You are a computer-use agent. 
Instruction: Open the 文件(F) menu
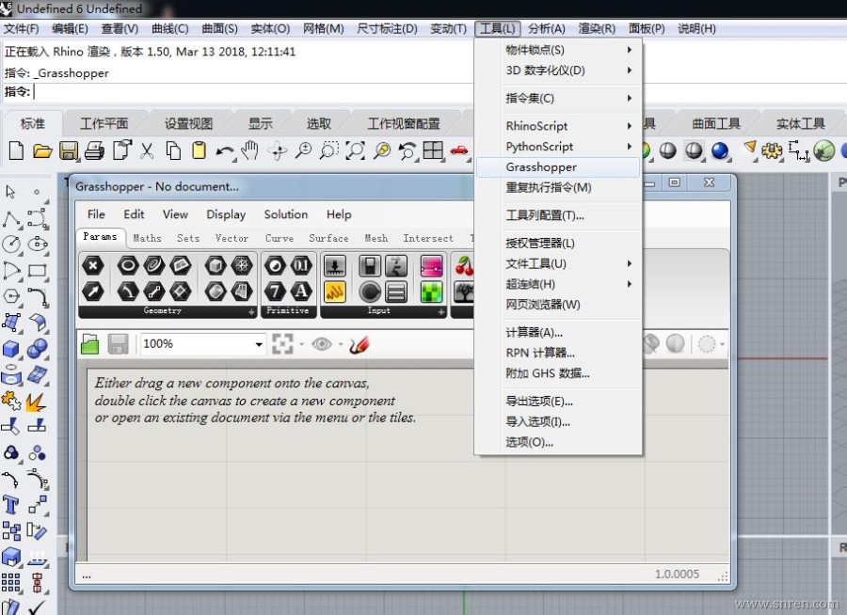click(22, 28)
